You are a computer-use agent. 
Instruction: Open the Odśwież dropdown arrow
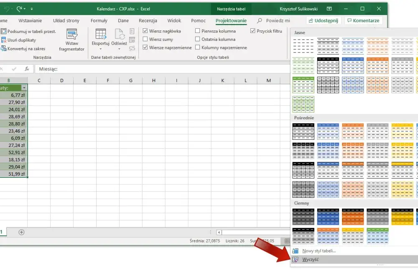(119, 49)
